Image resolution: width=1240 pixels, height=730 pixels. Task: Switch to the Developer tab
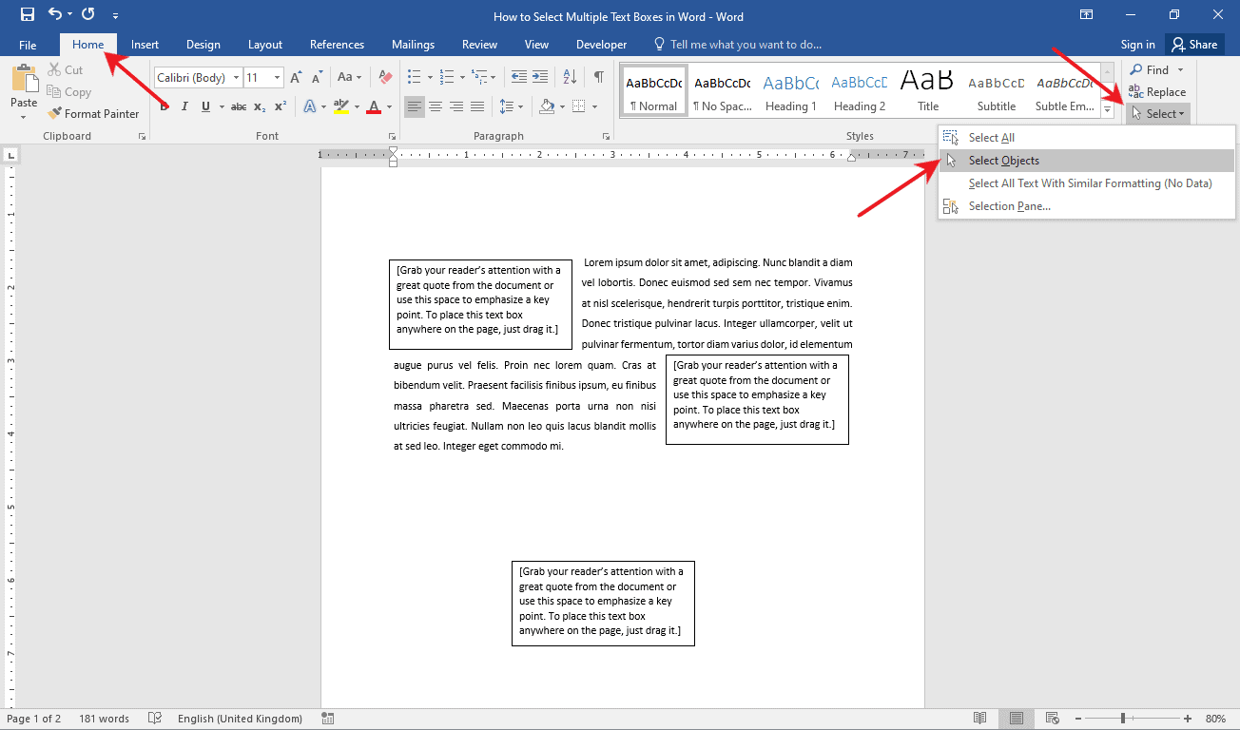601,45
